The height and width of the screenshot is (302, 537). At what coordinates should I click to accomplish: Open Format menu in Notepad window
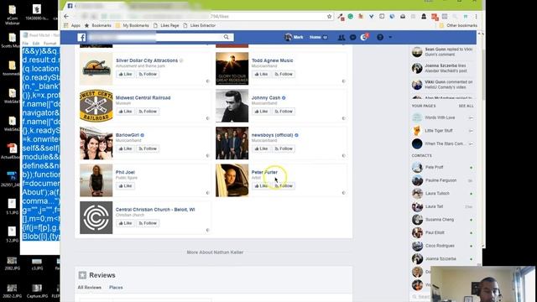coord(50,44)
